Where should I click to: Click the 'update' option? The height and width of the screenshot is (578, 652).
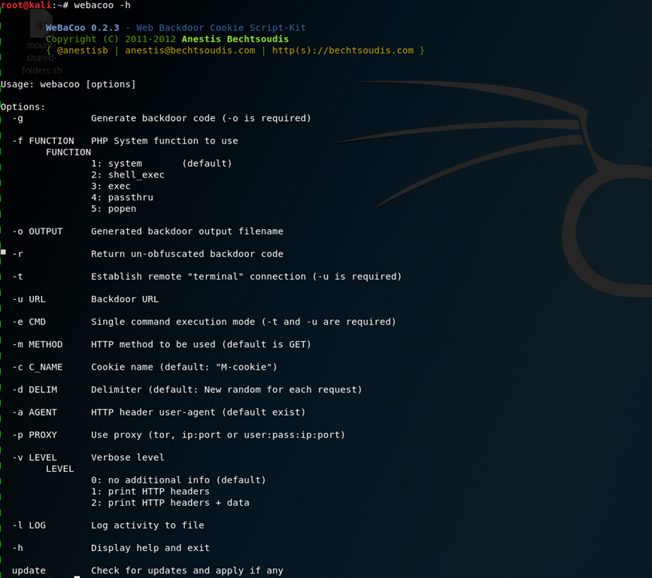(29, 570)
